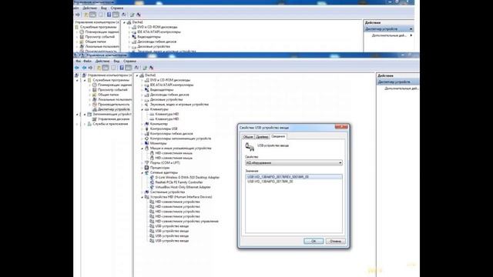Click the Просмотр событий icon in front window

[x=94, y=90]
